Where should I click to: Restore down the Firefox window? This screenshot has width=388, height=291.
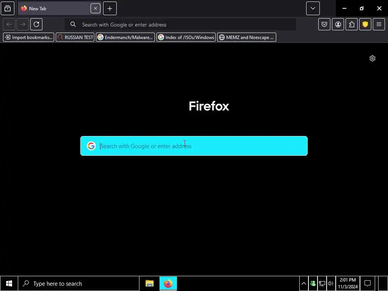tap(362, 8)
